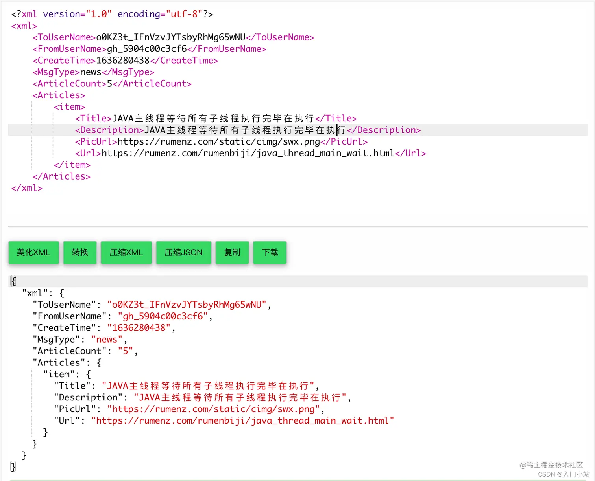Screen dimensions: 595x481
Task: Click the 美化XML button
Action: [x=33, y=252]
